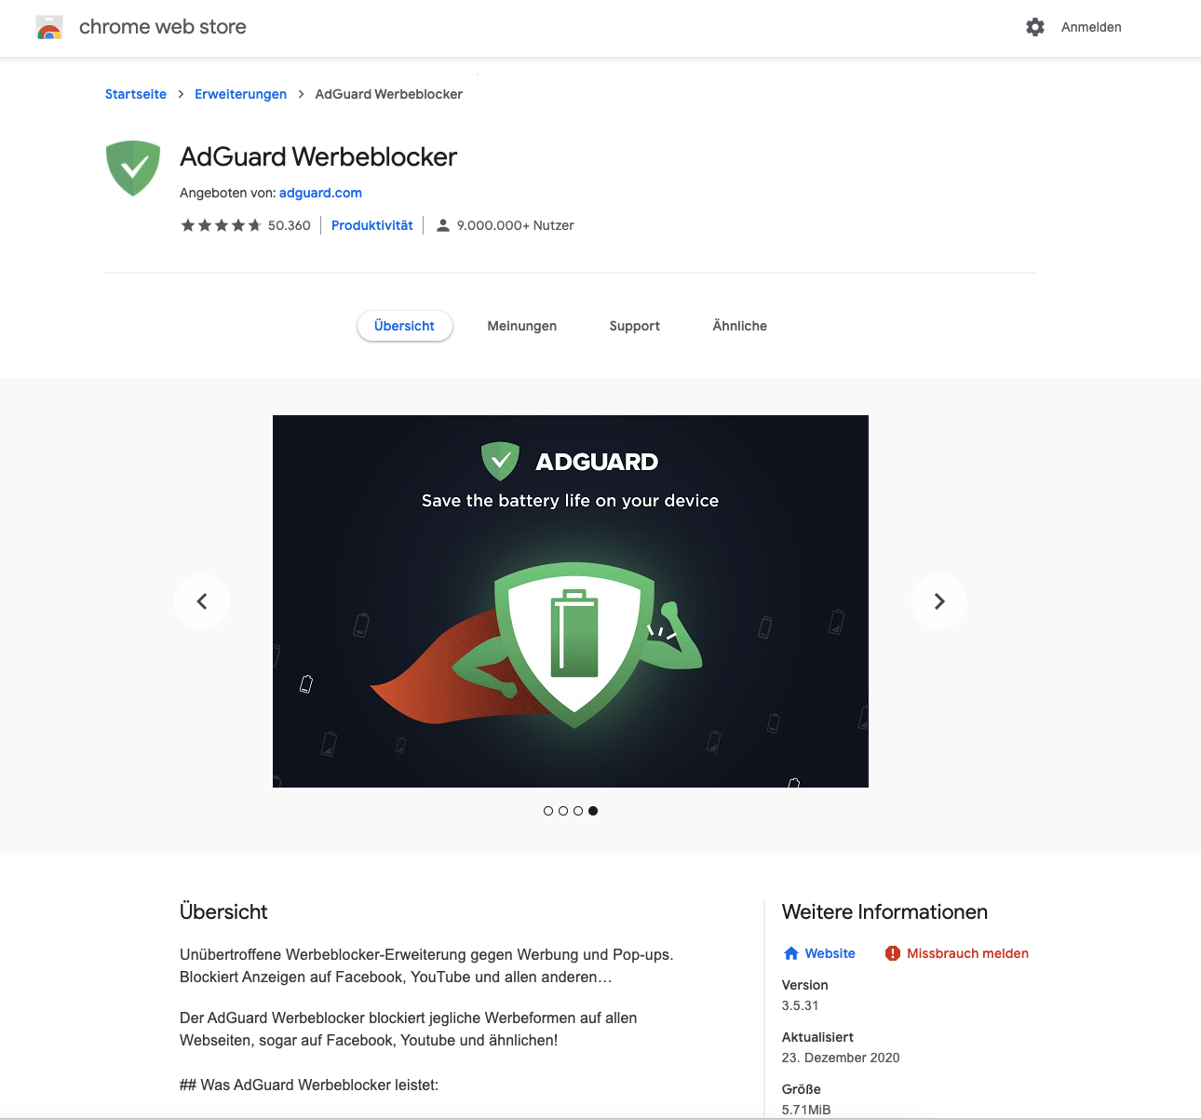Switch to the Meinungen tab
The image size is (1201, 1119).
click(522, 326)
